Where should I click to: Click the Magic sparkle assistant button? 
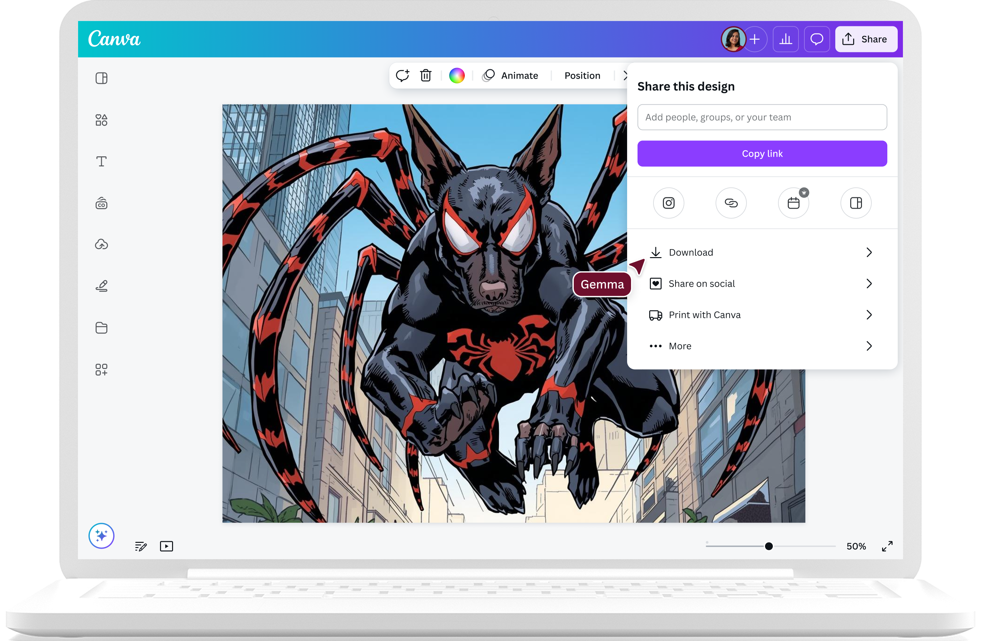point(101,536)
